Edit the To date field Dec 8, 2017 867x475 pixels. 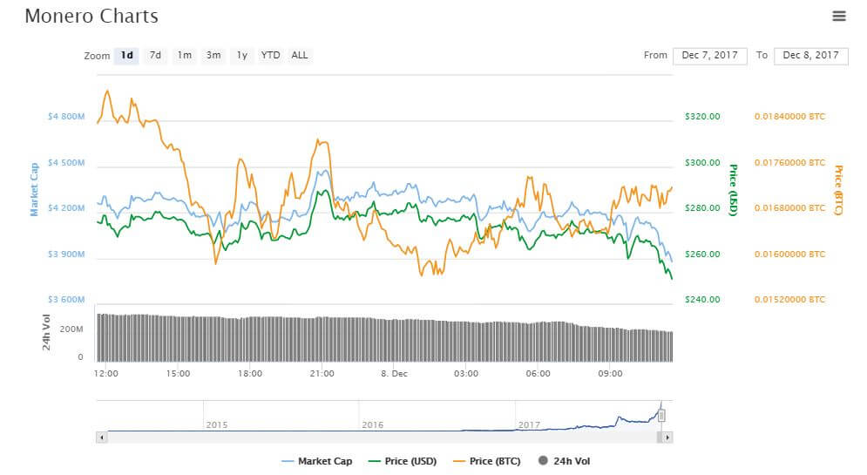click(x=811, y=55)
